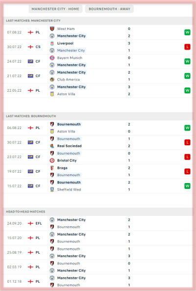Click the Sheffield Wed club badge

click(x=52, y=189)
